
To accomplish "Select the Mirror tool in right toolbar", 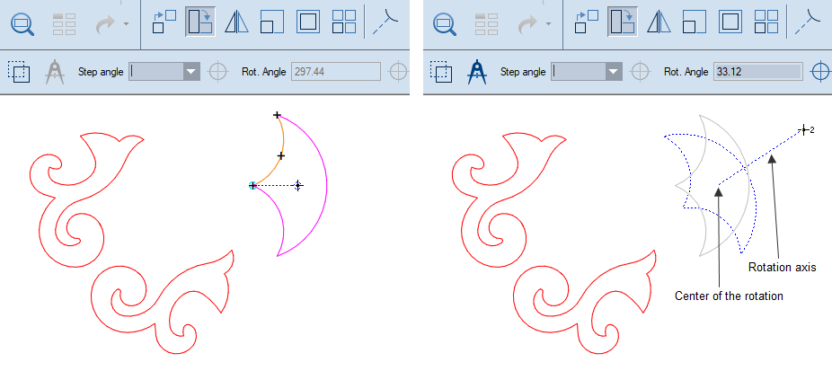I will click(658, 22).
